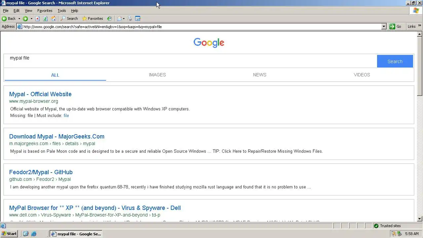Click the Edit page toolbar icon
The image size is (423, 238).
click(138, 19)
